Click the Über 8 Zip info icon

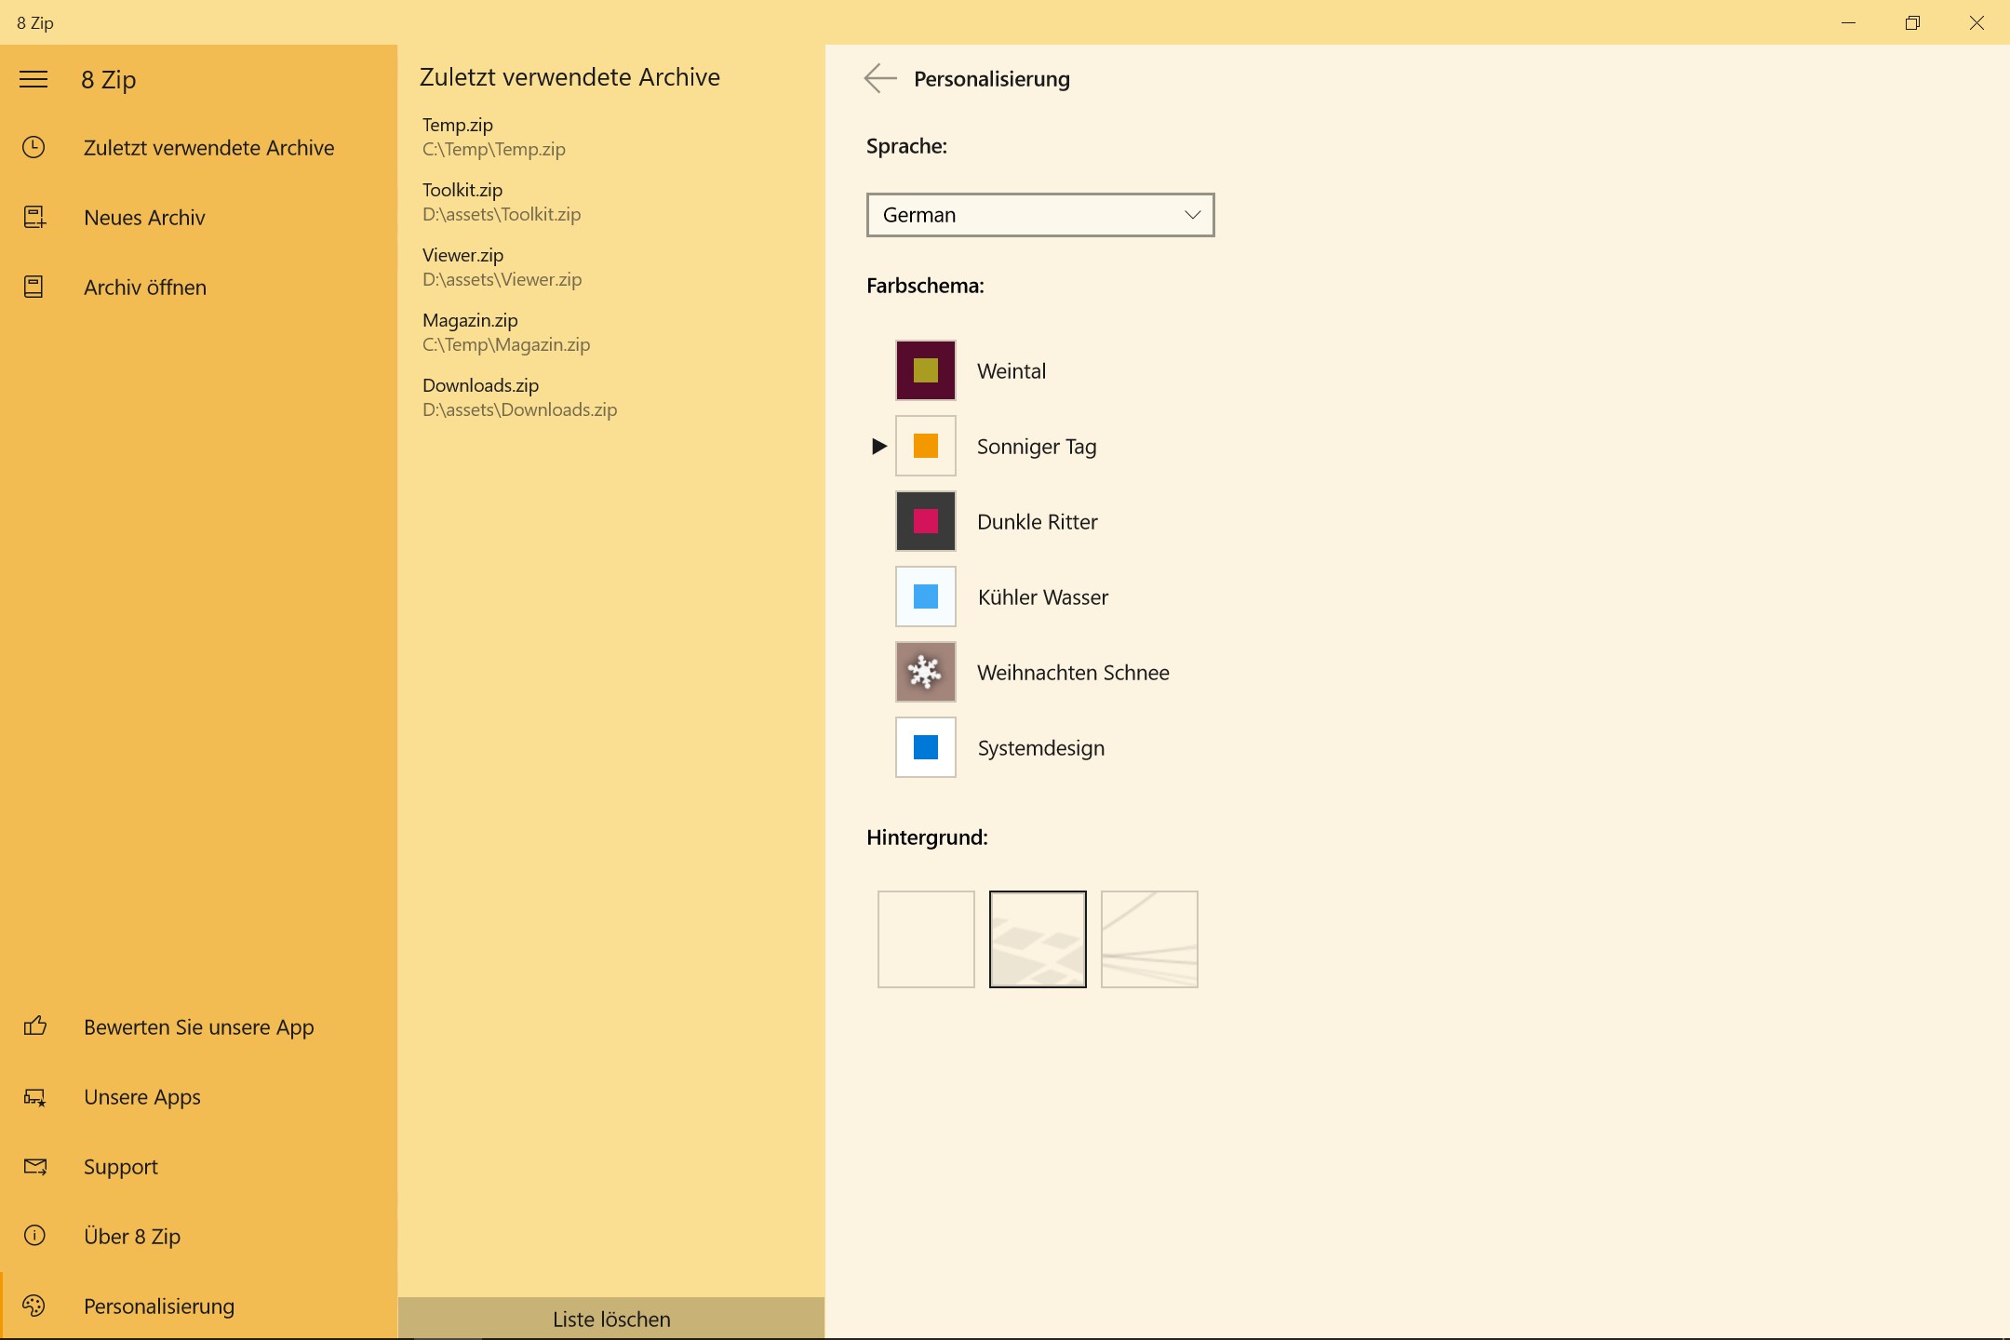coord(33,1236)
